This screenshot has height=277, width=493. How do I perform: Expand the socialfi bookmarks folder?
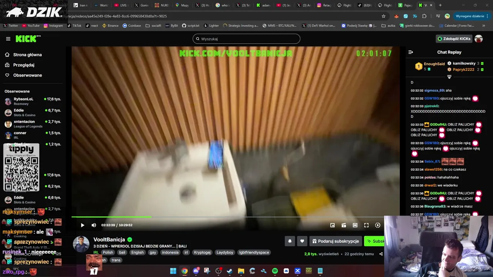coord(153,26)
